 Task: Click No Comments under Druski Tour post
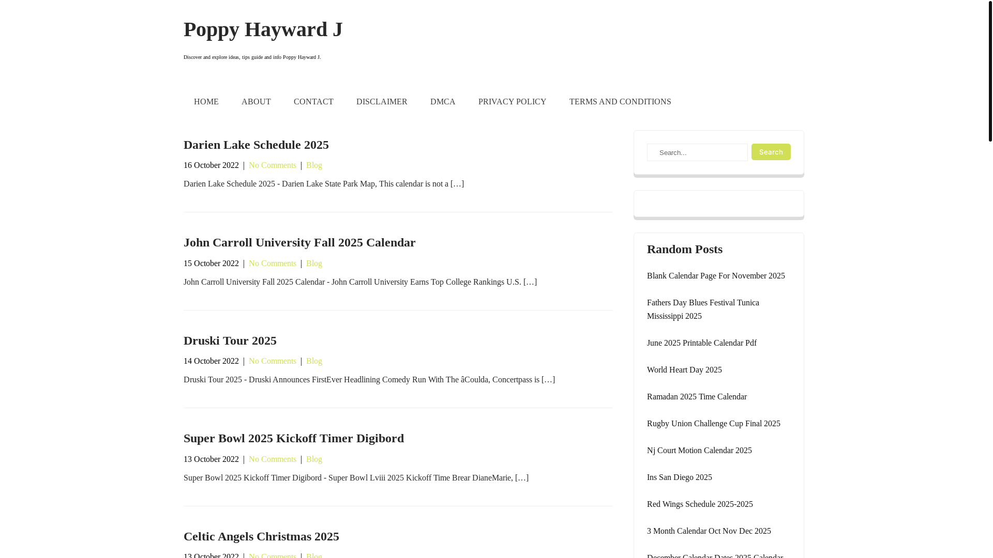pos(273,361)
